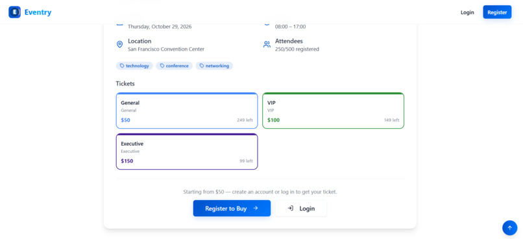The width and height of the screenshot is (523, 239).
Task: Click the Attendees label
Action: pos(289,41)
